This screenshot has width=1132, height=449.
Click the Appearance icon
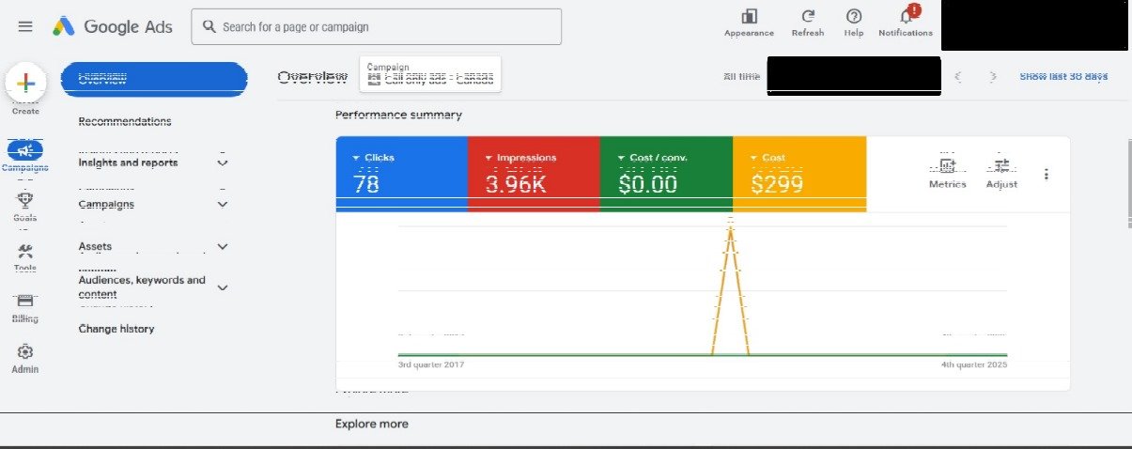point(749,18)
